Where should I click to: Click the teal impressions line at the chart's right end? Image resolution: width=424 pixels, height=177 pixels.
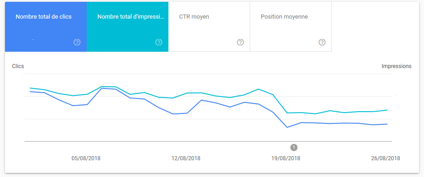click(387, 110)
